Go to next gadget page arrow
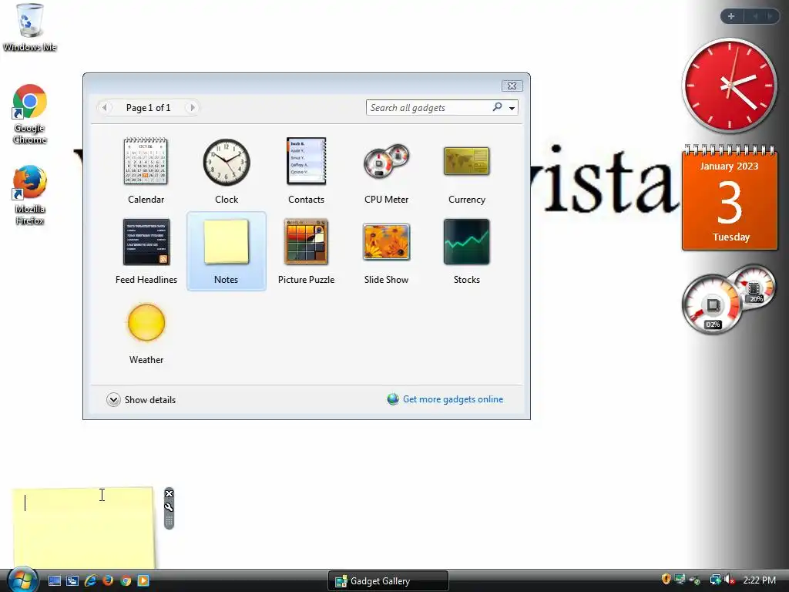 (192, 108)
